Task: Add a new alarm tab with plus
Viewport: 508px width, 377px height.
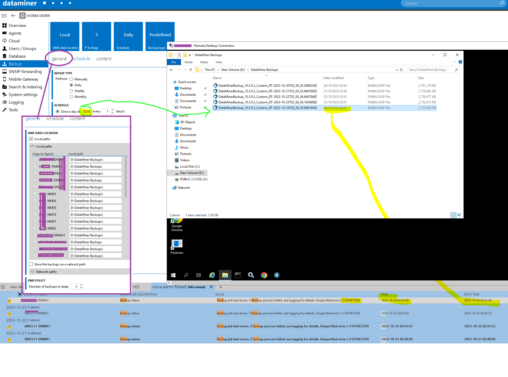Action: (221, 287)
